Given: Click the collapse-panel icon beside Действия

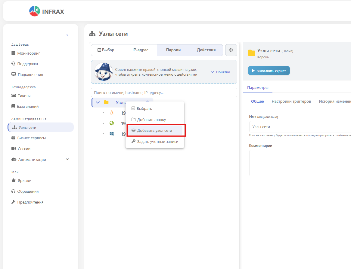Looking at the screenshot, I should pos(231,50).
